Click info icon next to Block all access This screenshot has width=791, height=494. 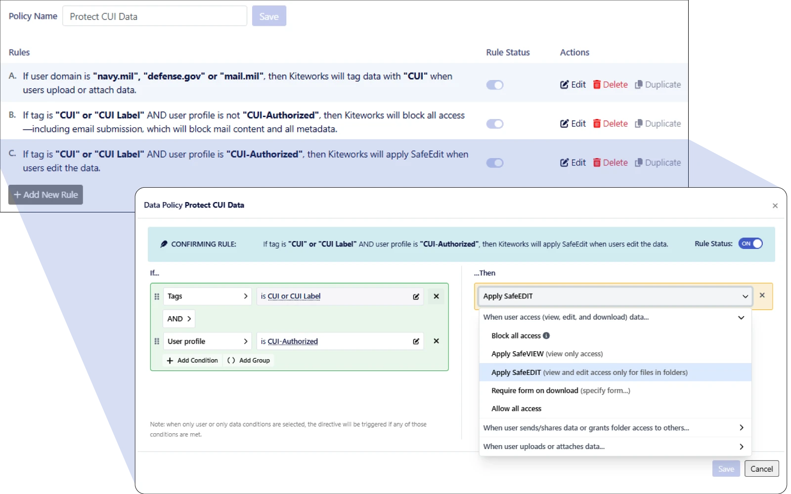click(x=546, y=336)
